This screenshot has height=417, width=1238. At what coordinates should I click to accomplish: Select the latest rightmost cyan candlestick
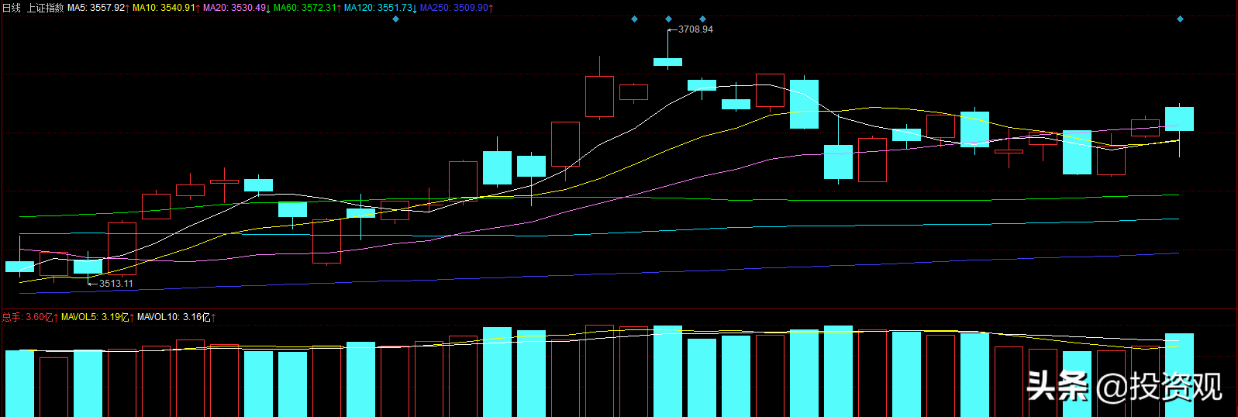click(1179, 119)
